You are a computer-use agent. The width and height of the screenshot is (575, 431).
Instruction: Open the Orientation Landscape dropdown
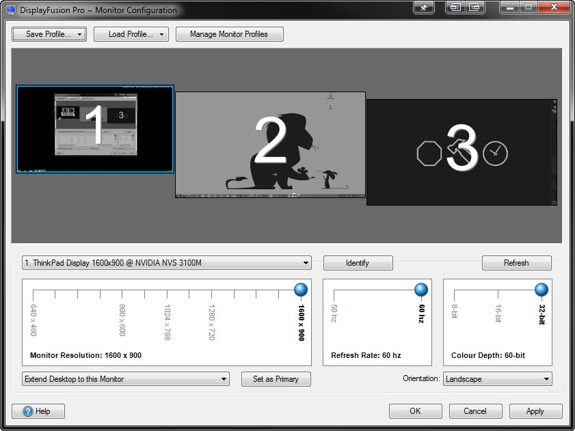(497, 379)
